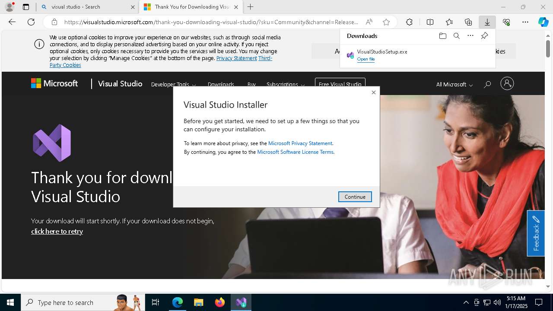Click the Visual Studio brand link in the header

coord(120,84)
